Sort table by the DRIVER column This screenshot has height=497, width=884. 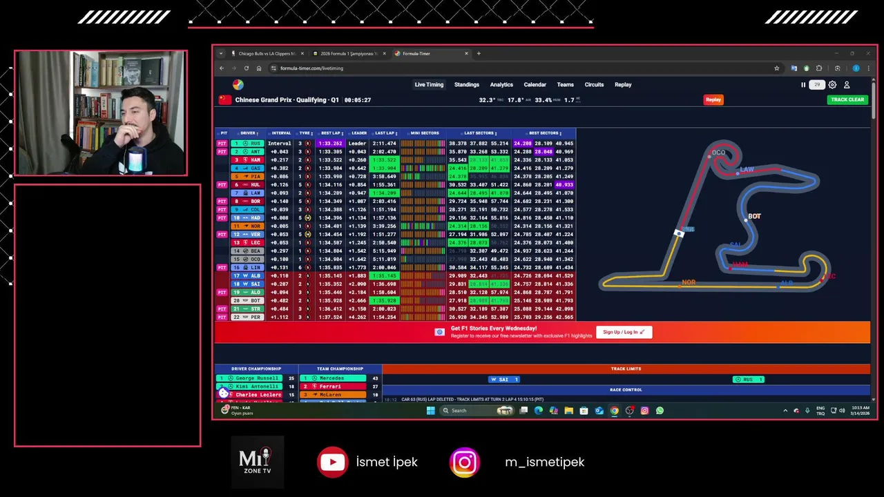click(x=249, y=133)
